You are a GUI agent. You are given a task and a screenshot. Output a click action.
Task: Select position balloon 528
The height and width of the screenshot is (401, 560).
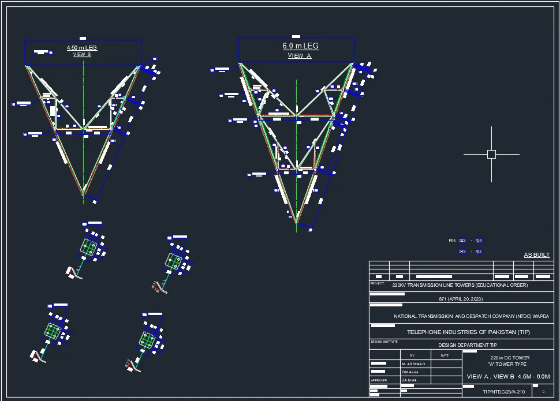479,241
